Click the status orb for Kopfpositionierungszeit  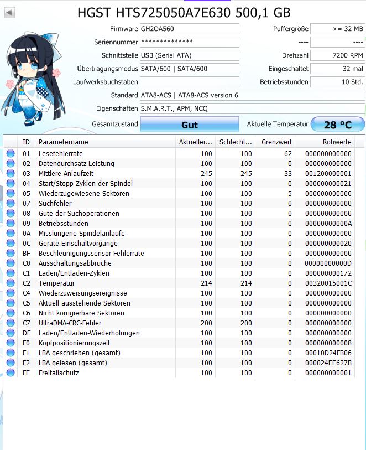11,343
